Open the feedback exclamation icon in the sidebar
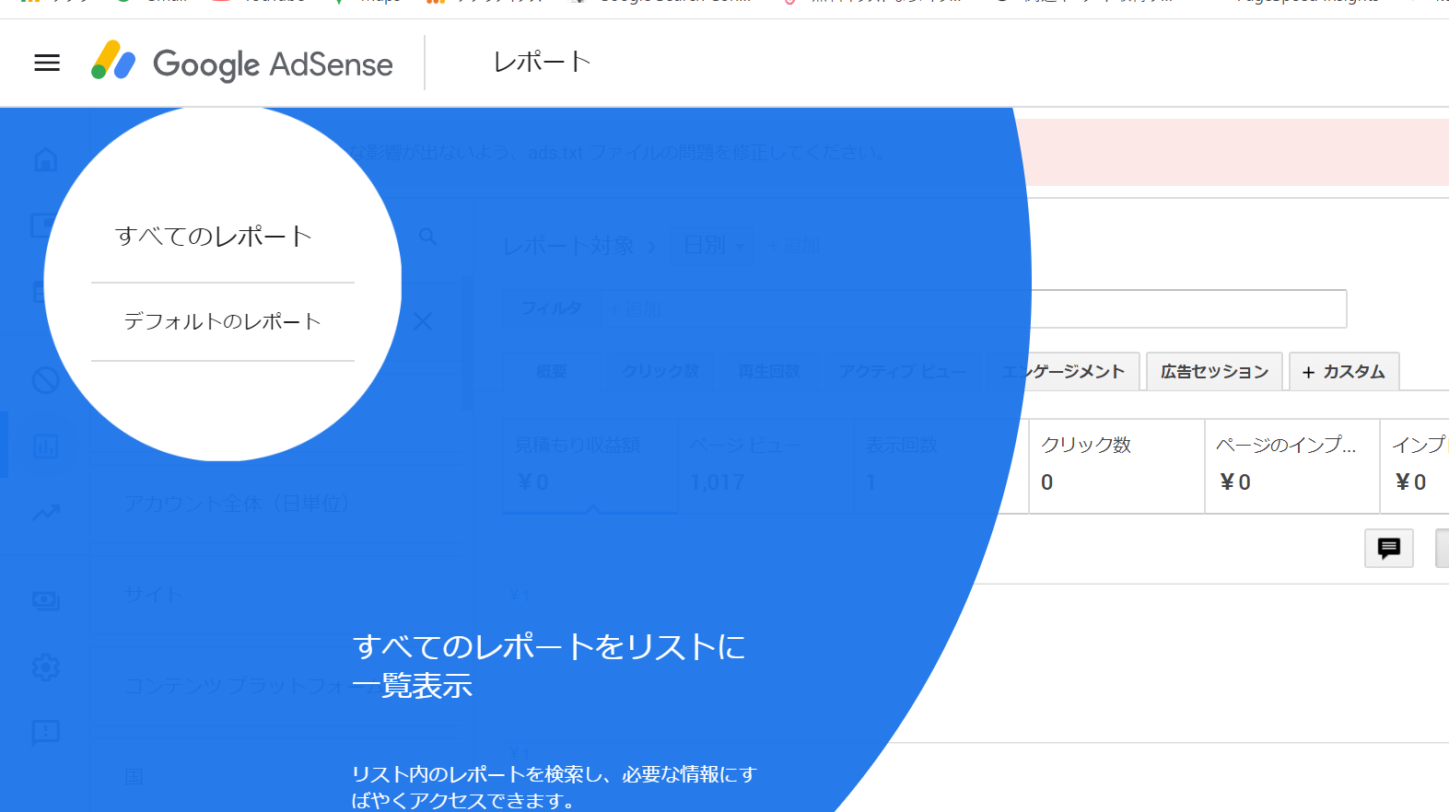This screenshot has width=1449, height=812. [x=45, y=733]
